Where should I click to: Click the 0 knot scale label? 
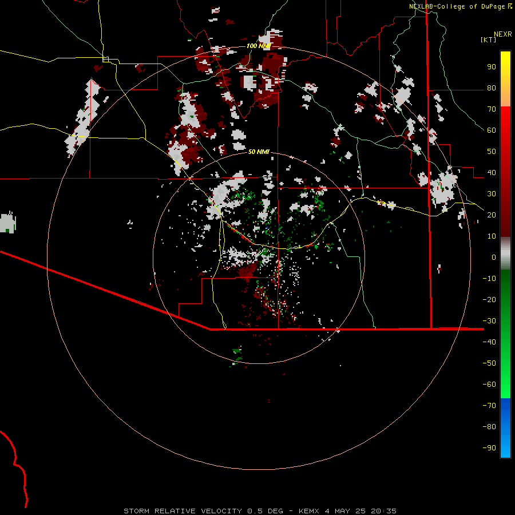(494, 257)
